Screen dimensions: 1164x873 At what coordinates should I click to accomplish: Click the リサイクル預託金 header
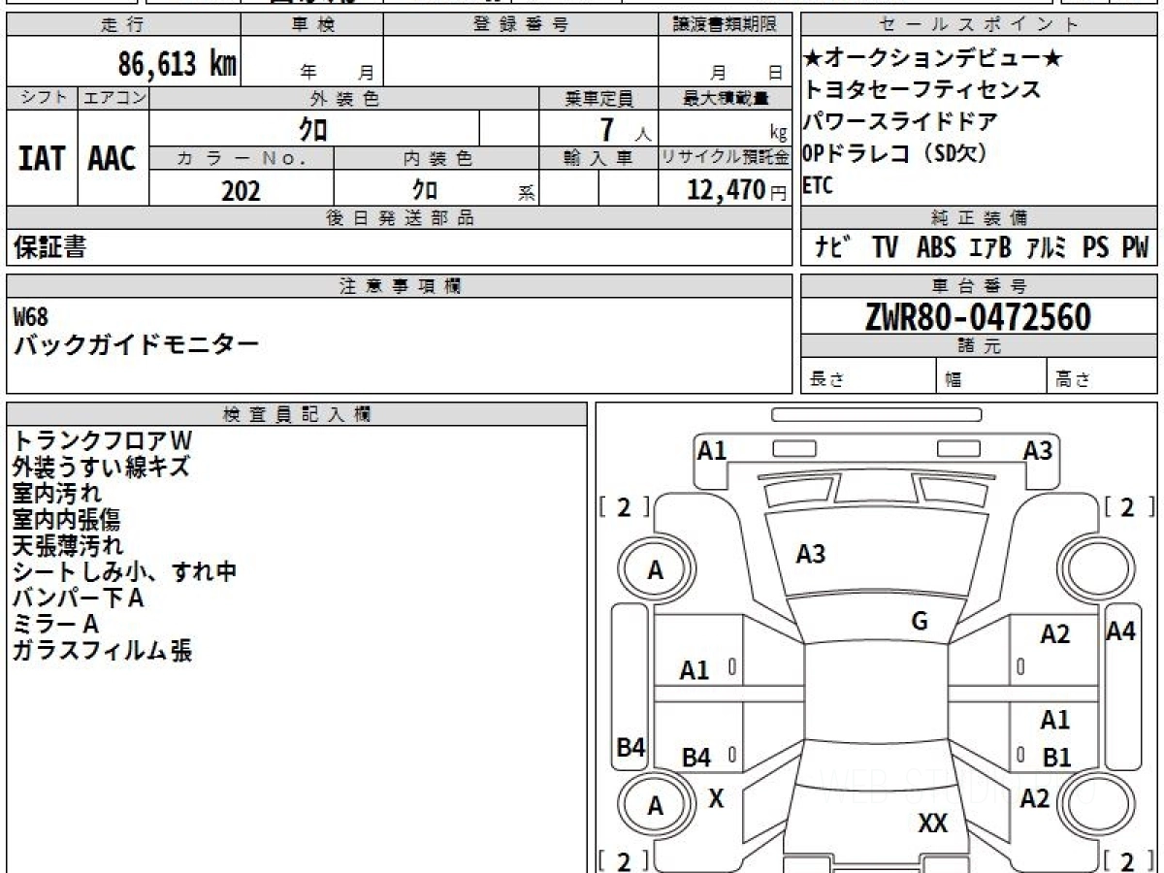tap(726, 158)
